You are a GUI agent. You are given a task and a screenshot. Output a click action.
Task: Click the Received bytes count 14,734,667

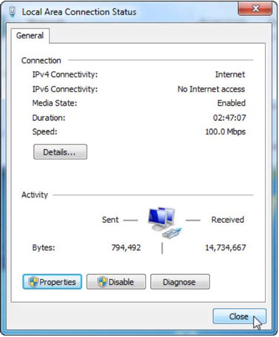(x=225, y=248)
